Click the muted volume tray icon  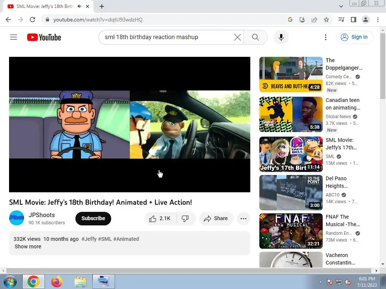[348, 282]
